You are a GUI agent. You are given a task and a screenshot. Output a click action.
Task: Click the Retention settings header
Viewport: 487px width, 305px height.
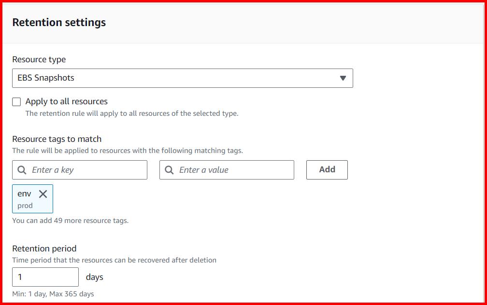point(58,22)
